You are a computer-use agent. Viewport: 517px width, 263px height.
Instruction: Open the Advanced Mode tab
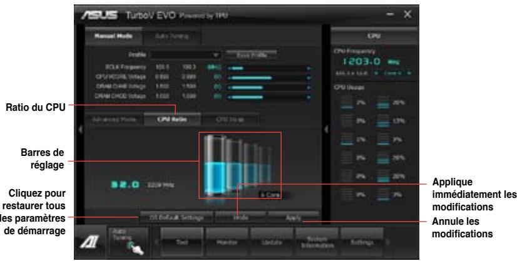(x=114, y=120)
